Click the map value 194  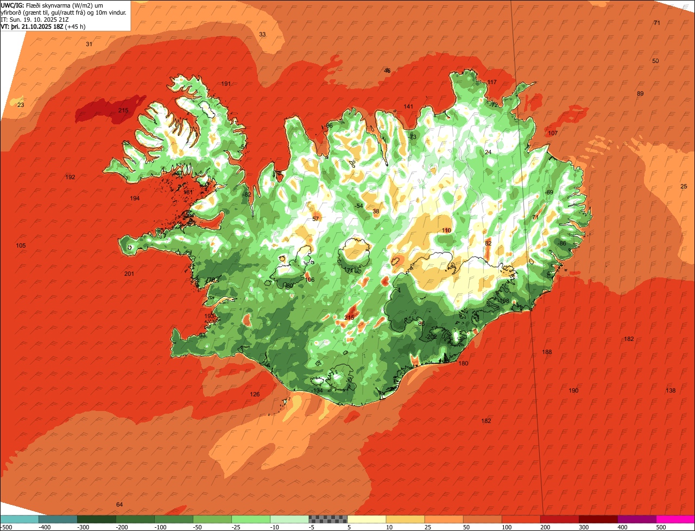click(x=135, y=198)
